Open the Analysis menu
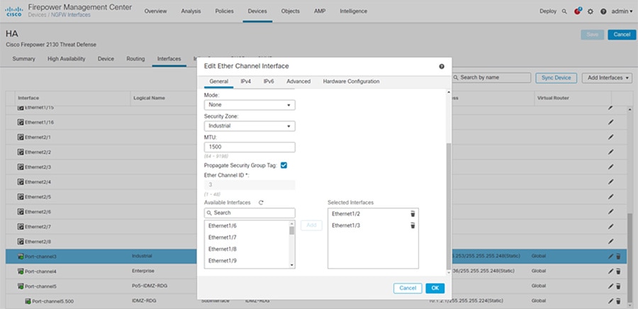The height and width of the screenshot is (309, 638). pyautogui.click(x=191, y=11)
